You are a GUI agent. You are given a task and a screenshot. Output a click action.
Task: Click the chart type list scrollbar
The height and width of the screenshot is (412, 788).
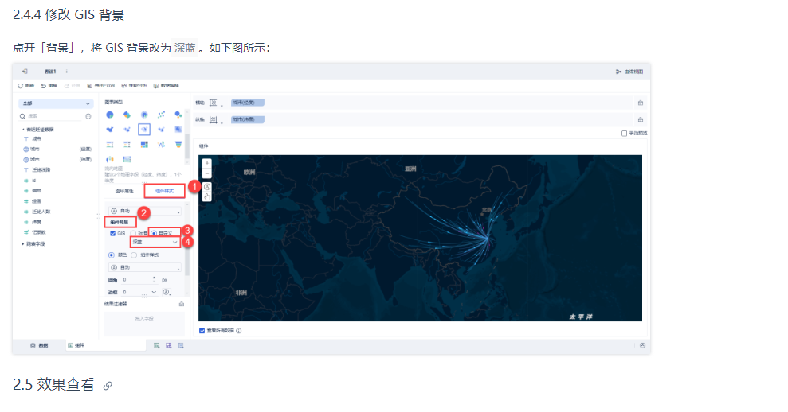click(x=187, y=147)
